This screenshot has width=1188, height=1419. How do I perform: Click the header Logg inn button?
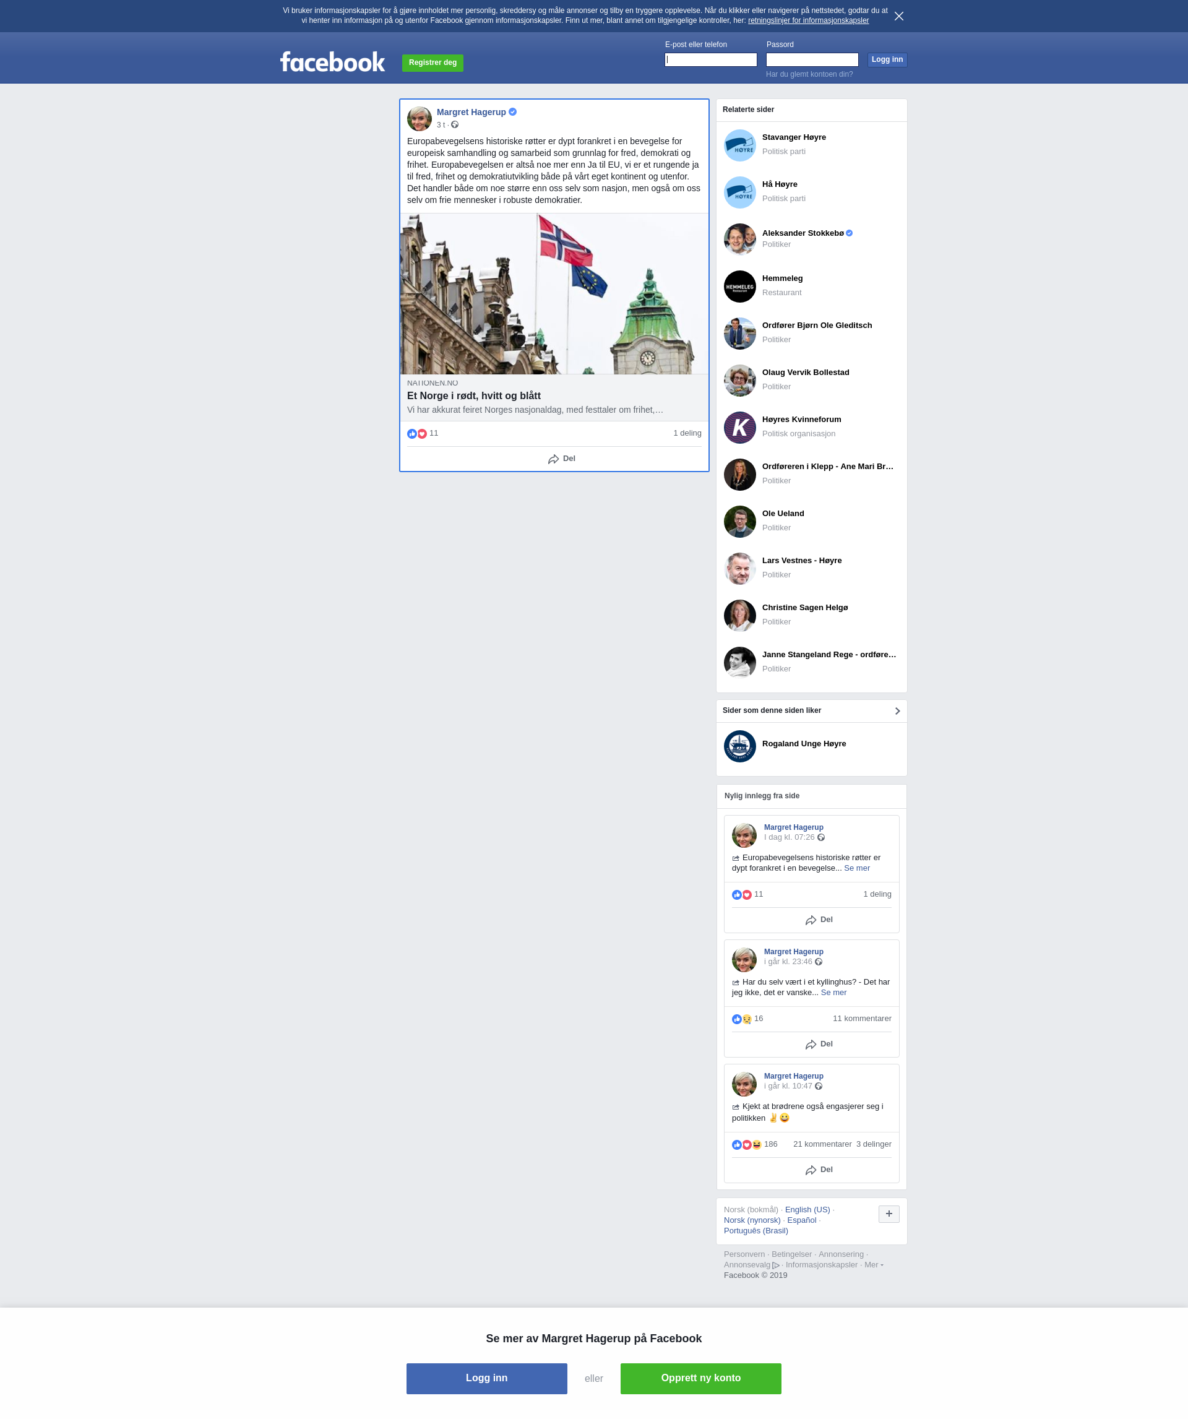pos(887,60)
